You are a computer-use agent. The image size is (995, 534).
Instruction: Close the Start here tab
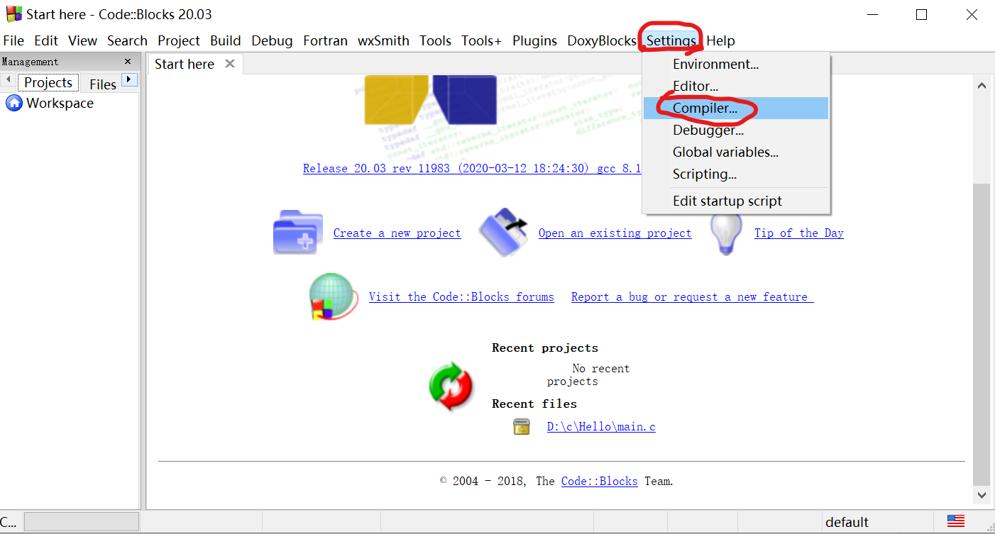pos(229,64)
